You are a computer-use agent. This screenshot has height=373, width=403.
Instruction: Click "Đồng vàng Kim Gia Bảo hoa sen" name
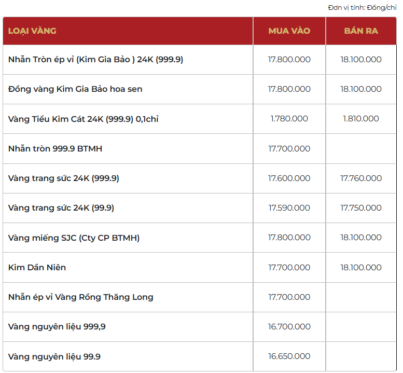coord(75,89)
